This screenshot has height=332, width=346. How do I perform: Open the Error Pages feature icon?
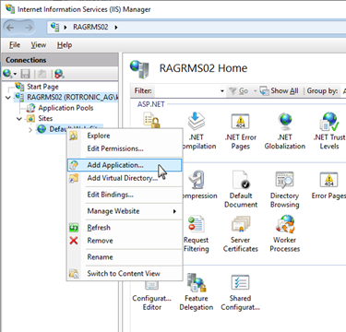coord(328,180)
